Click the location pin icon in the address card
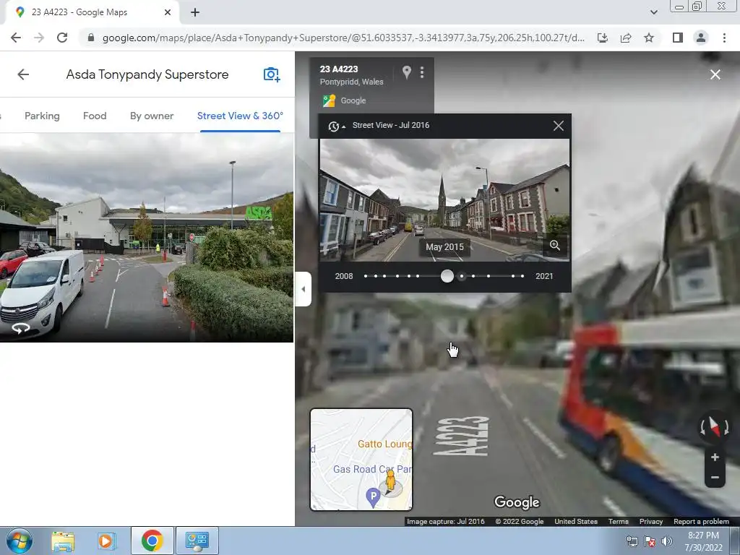Viewport: 740px width, 555px height. point(406,72)
